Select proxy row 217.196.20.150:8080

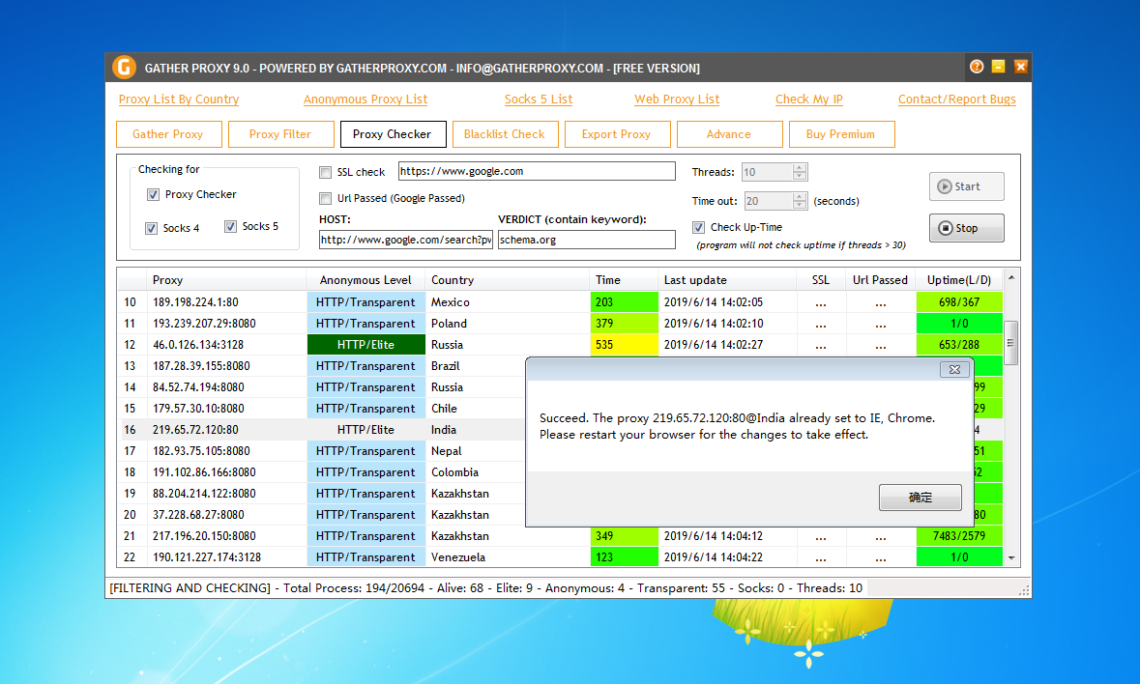click(561, 536)
